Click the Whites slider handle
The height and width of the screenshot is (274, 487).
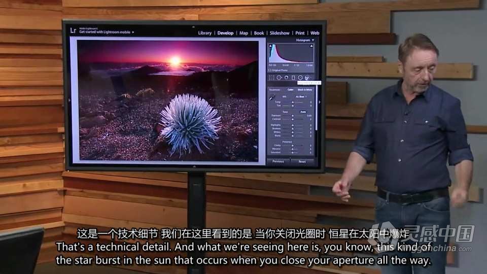pyautogui.click(x=293, y=132)
